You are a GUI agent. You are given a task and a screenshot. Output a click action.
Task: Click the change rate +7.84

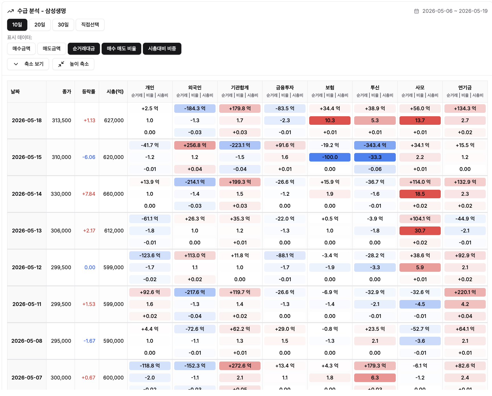pos(89,194)
